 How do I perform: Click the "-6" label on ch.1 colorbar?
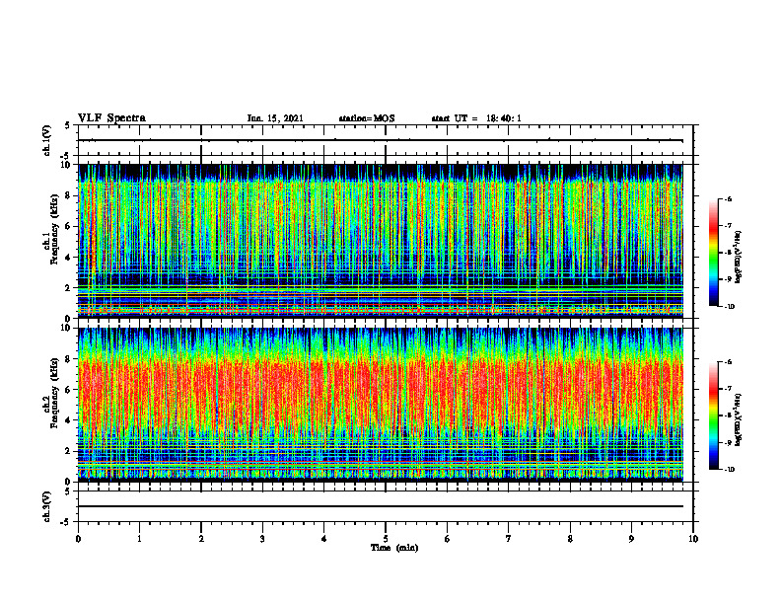click(728, 198)
